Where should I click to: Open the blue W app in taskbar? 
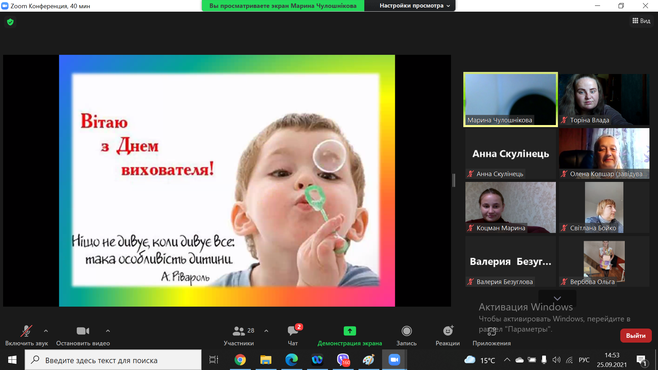tap(317, 360)
